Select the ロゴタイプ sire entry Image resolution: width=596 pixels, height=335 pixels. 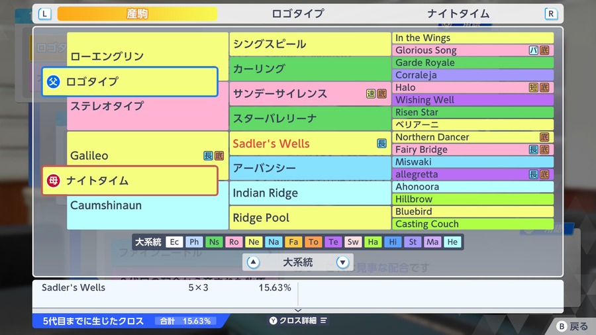pyautogui.click(x=130, y=81)
